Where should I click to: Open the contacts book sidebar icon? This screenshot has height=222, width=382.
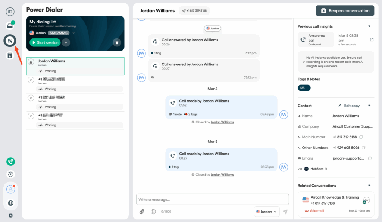click(x=10, y=55)
